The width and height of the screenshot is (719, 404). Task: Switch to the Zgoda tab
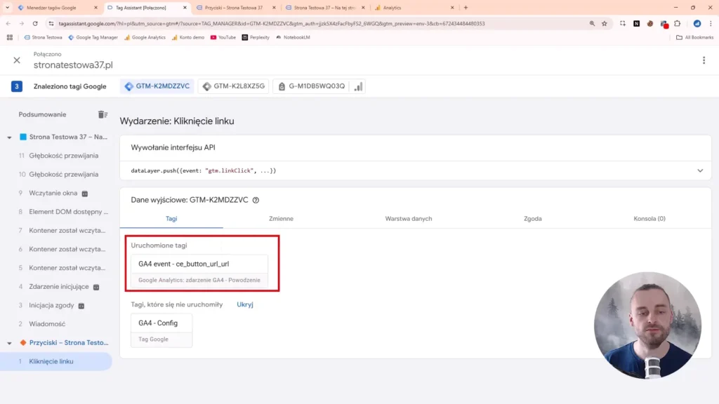[x=533, y=219]
